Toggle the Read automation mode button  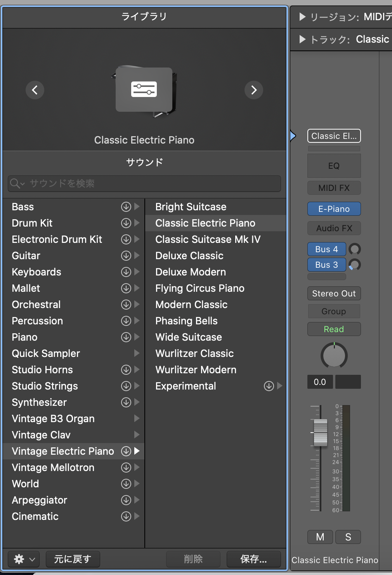point(334,329)
